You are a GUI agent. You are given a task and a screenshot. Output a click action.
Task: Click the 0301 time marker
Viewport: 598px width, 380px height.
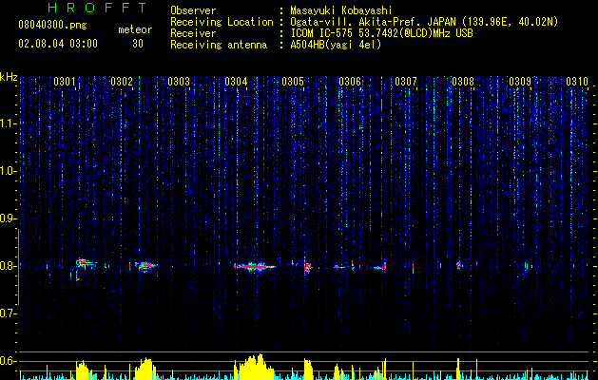pos(65,82)
